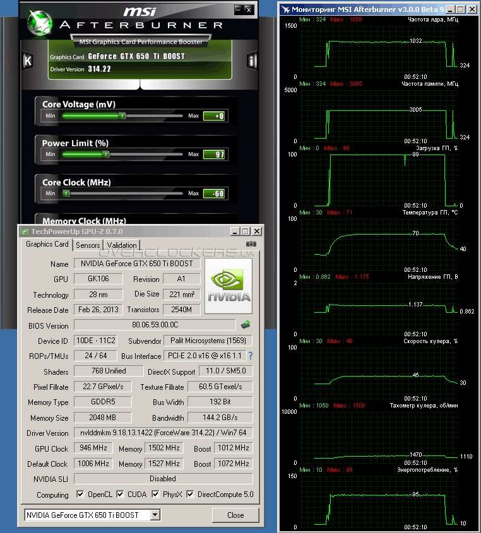The height and width of the screenshot is (533, 481).
Task: Toggle the CUDA checkbox
Action: tap(120, 495)
